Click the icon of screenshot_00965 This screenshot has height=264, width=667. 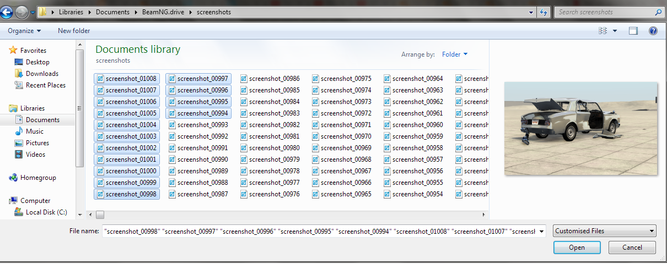(315, 194)
